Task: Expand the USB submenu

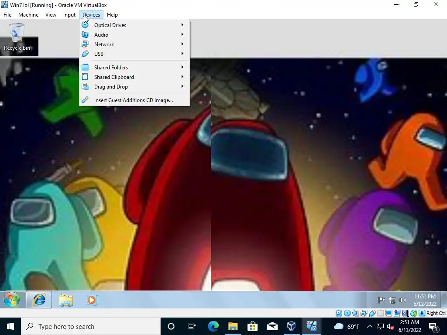Action: coord(134,54)
